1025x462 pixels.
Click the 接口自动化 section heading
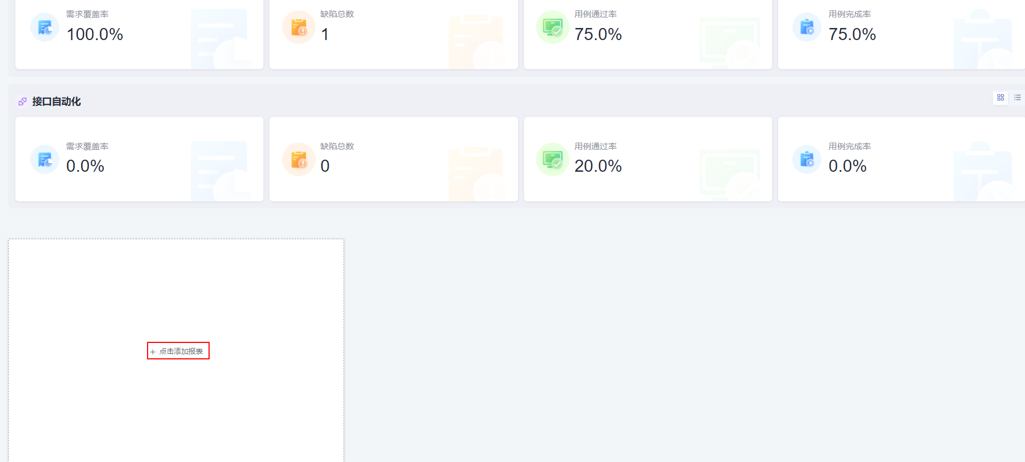[57, 102]
